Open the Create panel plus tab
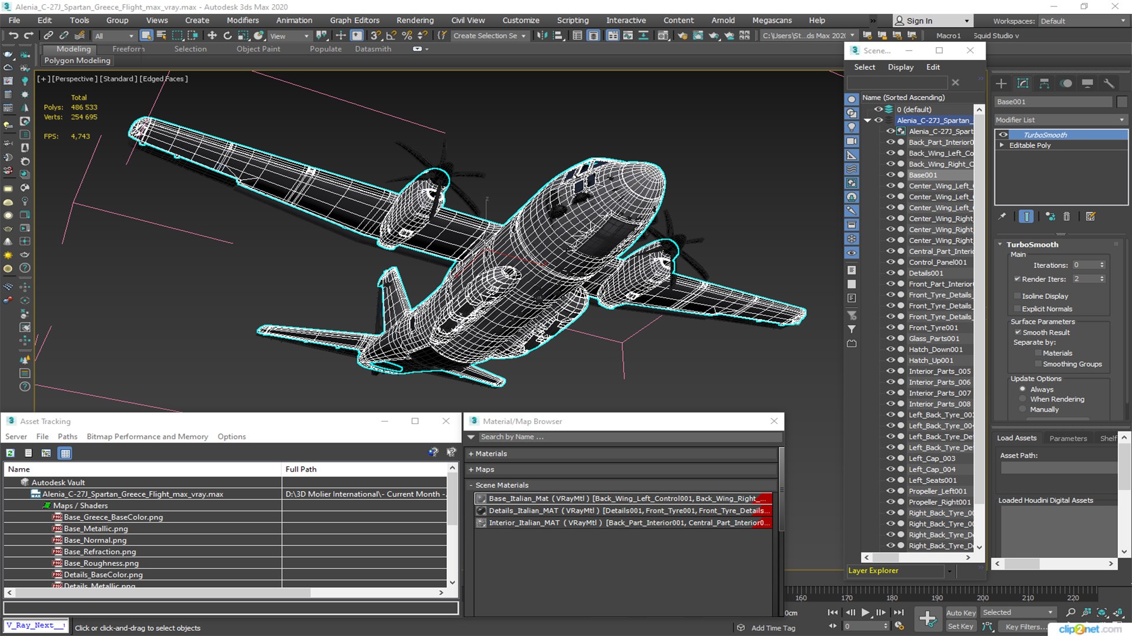The width and height of the screenshot is (1132, 636). pos(1001,84)
